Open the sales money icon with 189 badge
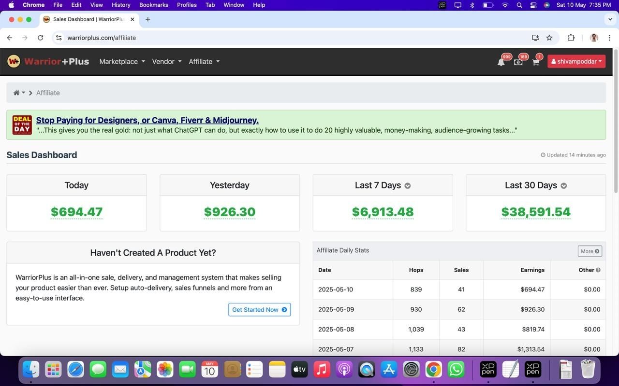 click(518, 62)
